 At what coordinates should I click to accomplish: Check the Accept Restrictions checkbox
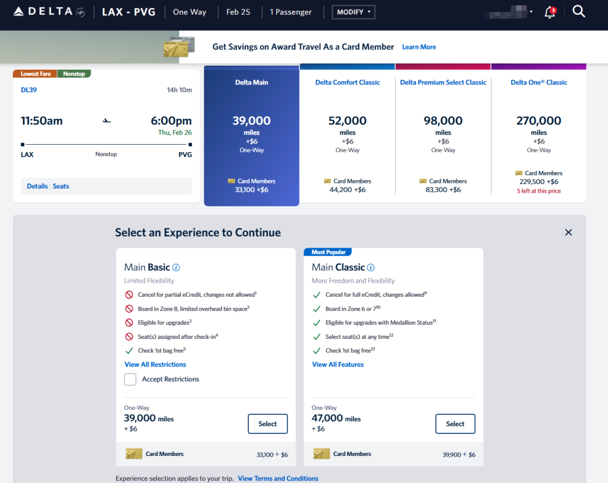point(130,379)
